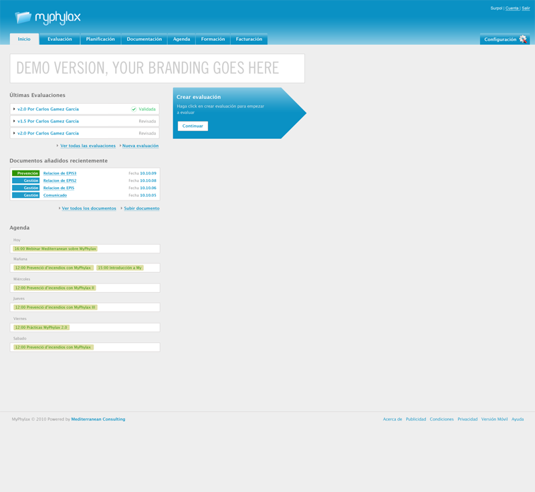
Task: Open the 12:00 Prácticas MyPhylax 2.0 event
Action: click(41, 328)
